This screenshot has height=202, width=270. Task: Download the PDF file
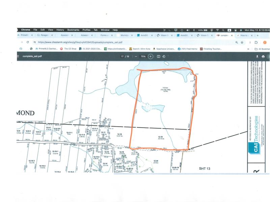(257, 56)
